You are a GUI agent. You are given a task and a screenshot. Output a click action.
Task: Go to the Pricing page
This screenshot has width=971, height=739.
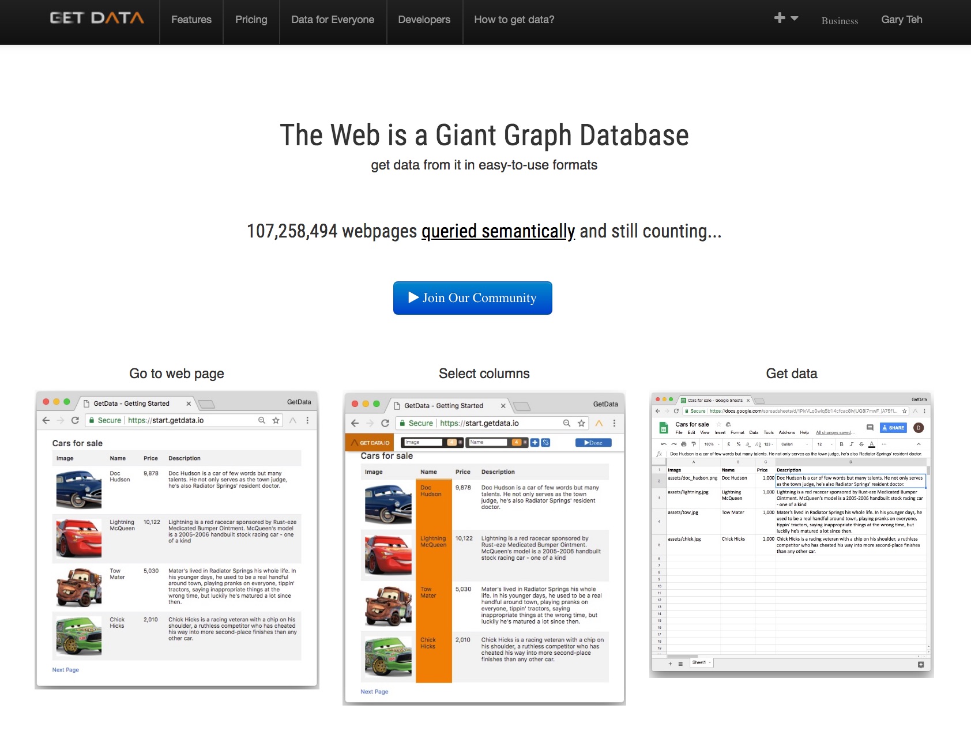coord(251,20)
